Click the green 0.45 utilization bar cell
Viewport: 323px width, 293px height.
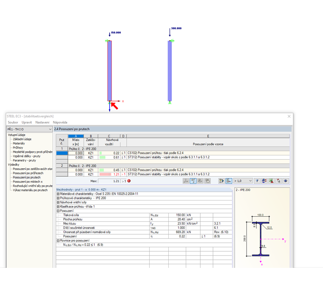tap(109, 170)
